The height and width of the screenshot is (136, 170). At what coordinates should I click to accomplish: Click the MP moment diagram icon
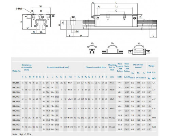coord(113,48)
